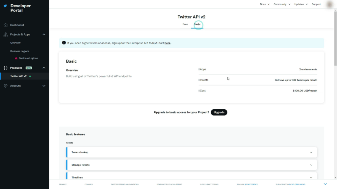The height and width of the screenshot is (189, 337).
Task: Open the profile avatar in the top bar
Action: pos(329,4)
